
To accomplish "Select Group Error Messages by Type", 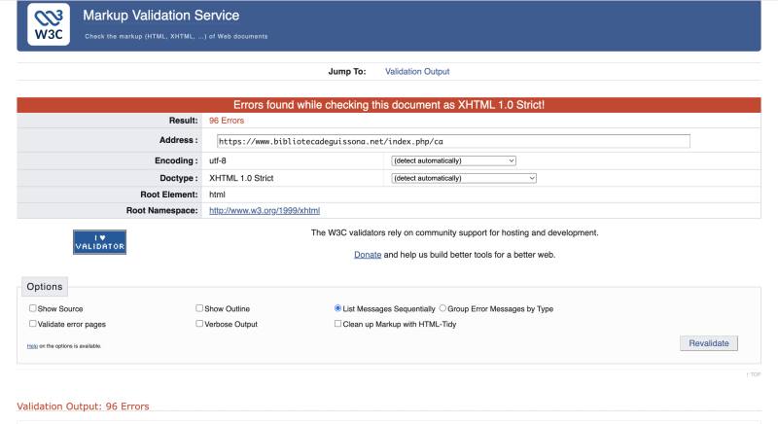I will pyautogui.click(x=443, y=308).
